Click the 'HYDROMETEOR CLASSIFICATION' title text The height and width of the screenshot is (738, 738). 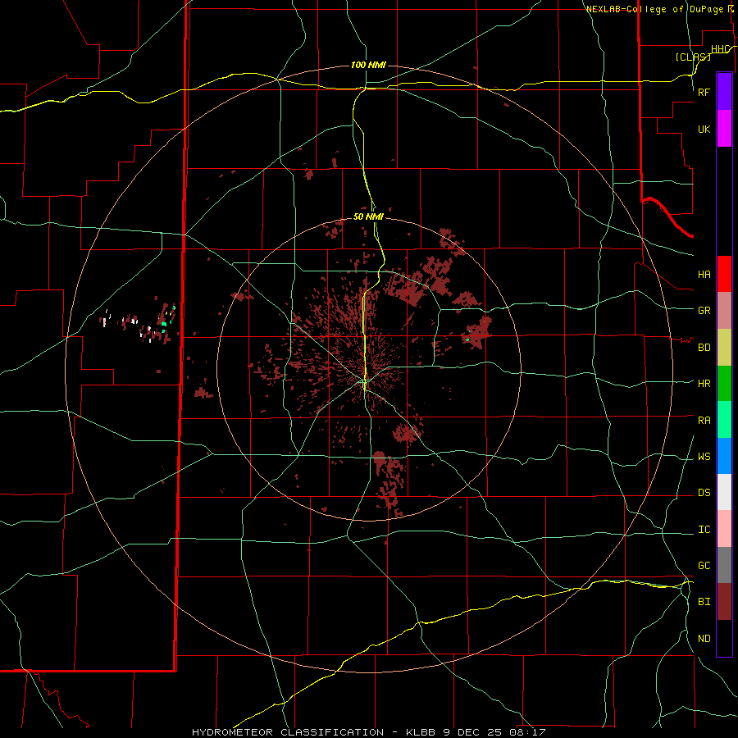(x=288, y=732)
